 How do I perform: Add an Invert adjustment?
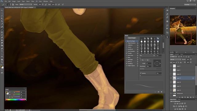click(x=175, y=109)
